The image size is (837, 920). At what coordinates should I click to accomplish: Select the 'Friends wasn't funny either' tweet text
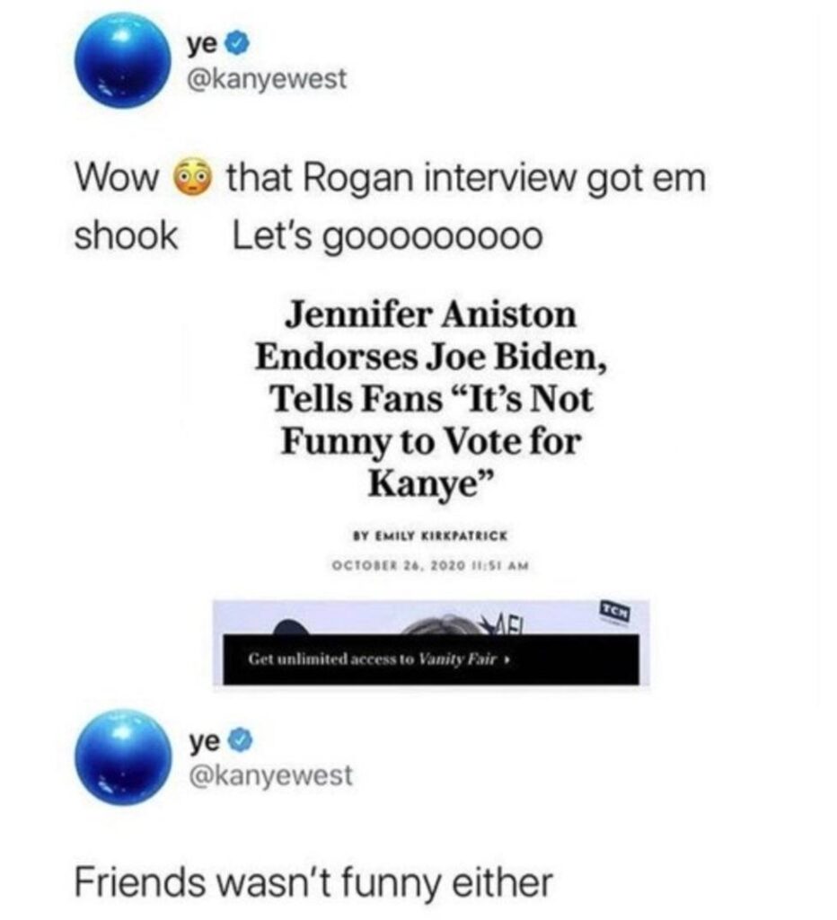point(313,883)
